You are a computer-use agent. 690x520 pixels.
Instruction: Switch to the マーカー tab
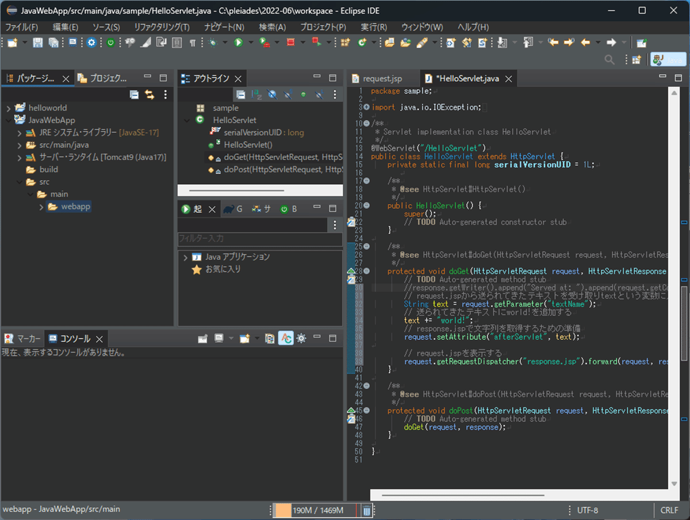[22, 339]
